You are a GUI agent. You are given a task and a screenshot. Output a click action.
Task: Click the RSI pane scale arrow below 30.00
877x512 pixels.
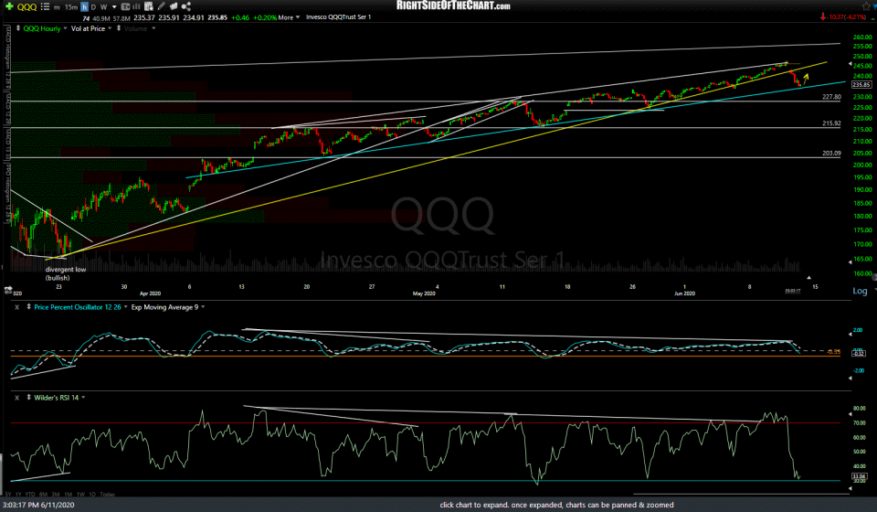pyautogui.click(x=851, y=488)
